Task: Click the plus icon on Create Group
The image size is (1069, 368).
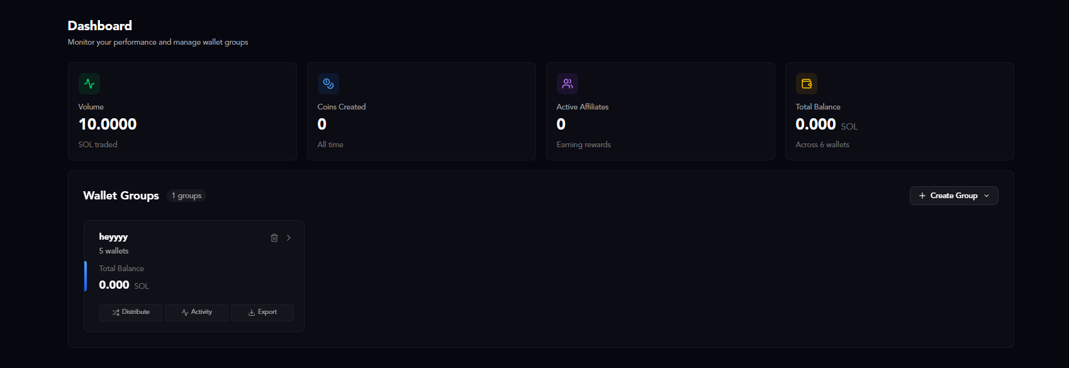Action: [921, 196]
